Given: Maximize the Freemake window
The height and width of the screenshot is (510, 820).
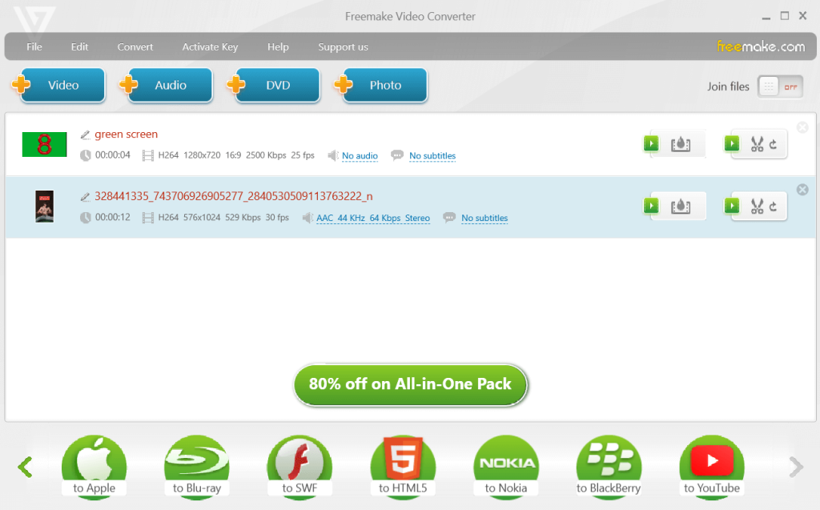Looking at the screenshot, I should click(x=785, y=16).
